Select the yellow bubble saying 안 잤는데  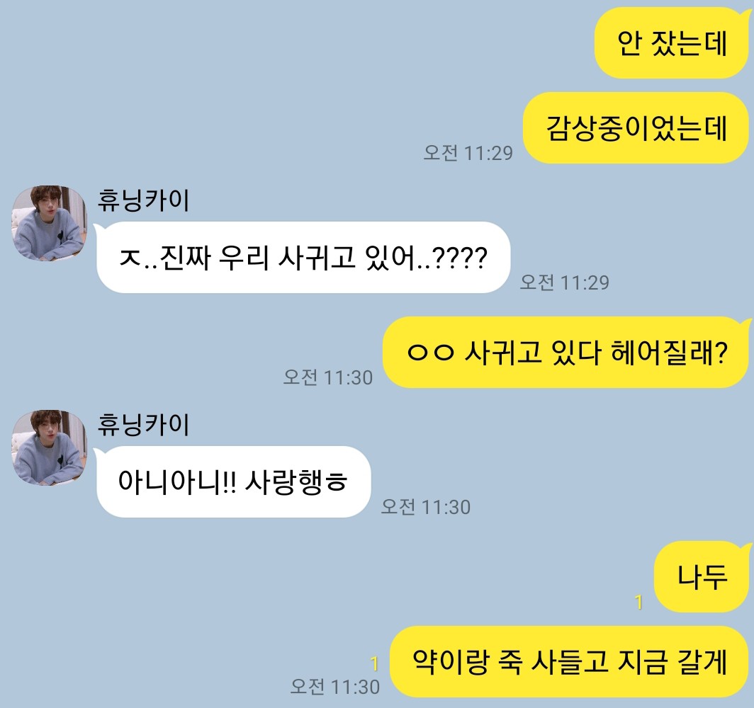(x=672, y=42)
